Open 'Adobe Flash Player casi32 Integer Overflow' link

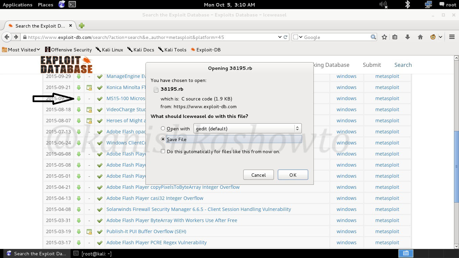click(155, 198)
